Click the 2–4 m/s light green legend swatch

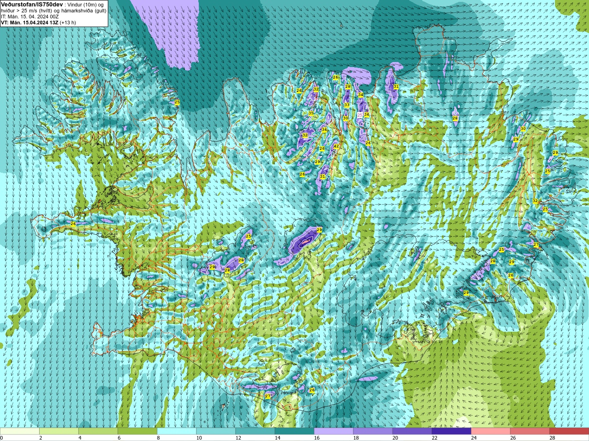click(59, 431)
